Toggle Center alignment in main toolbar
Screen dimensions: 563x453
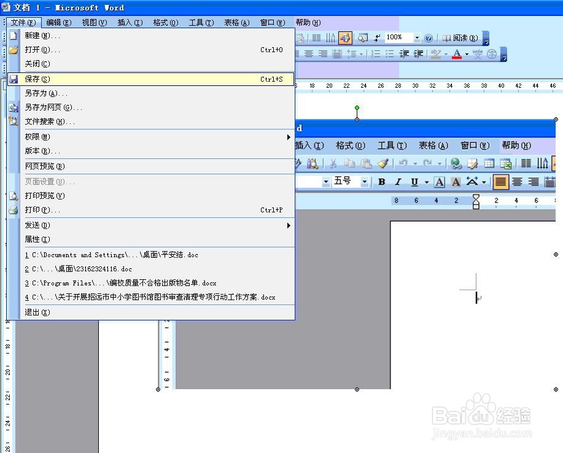[x=309, y=54]
